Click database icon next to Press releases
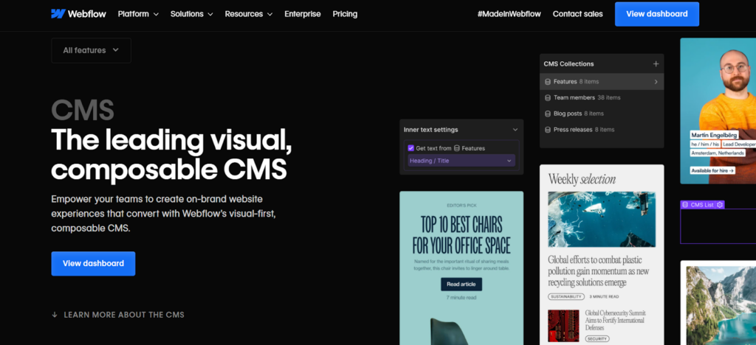The image size is (756, 345). coord(548,130)
